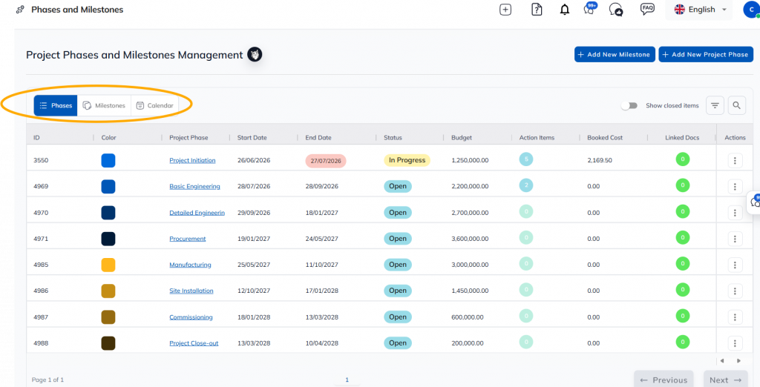
Task: Open the Basic Engineering phase link
Action: (x=195, y=187)
